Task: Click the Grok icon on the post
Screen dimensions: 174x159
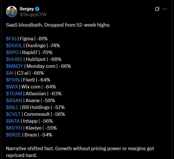Action: pyautogui.click(x=157, y=9)
